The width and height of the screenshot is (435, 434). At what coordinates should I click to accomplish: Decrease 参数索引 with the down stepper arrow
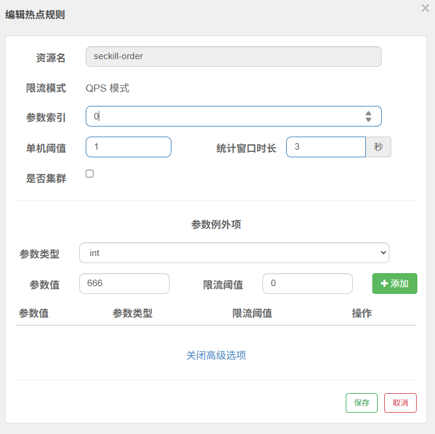(x=368, y=119)
